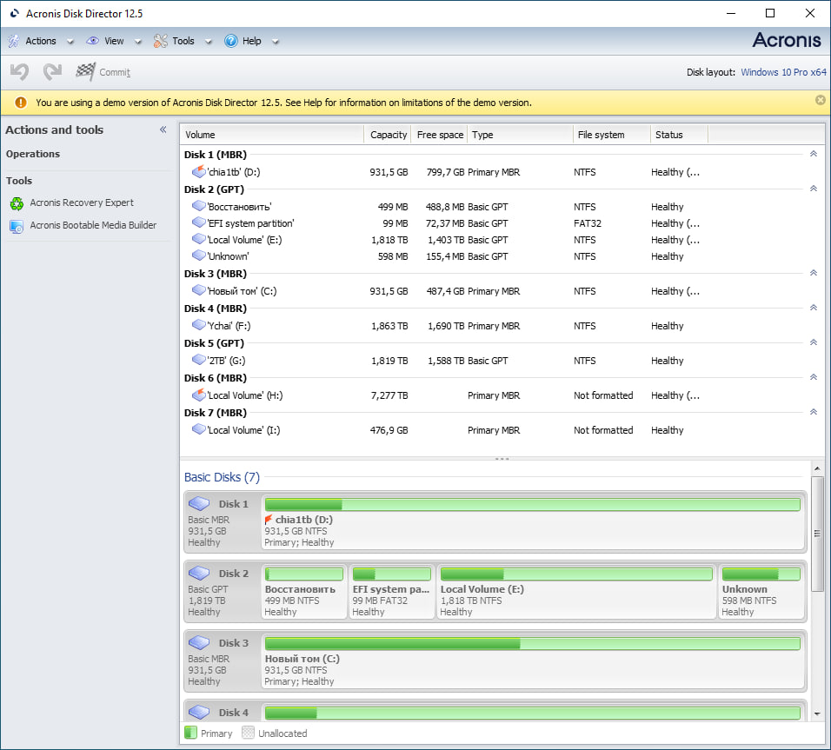This screenshot has height=750, width=831.
Task: Click the Help question mark icon
Action: (231, 41)
